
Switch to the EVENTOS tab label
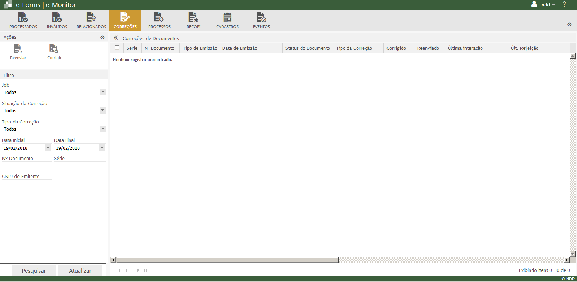[x=261, y=27]
